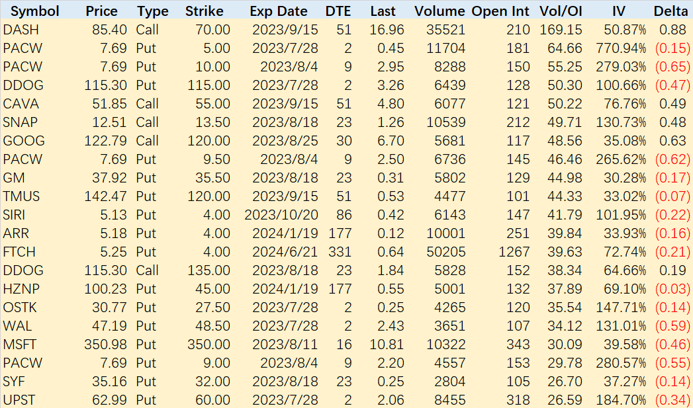
Task: Click price cell 51.85
Action: coord(110,104)
